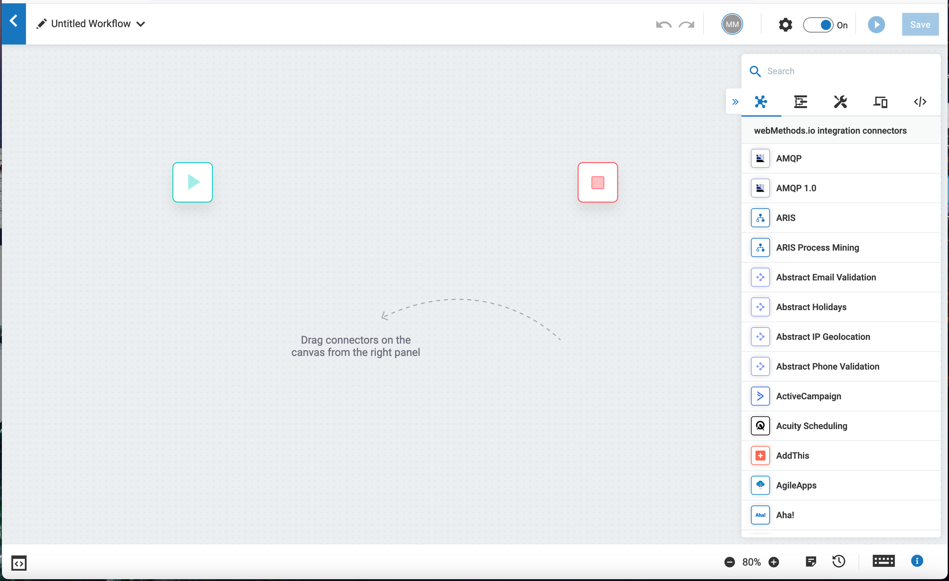
Task: Select the ActiveCampaign connector
Action: pyautogui.click(x=808, y=396)
